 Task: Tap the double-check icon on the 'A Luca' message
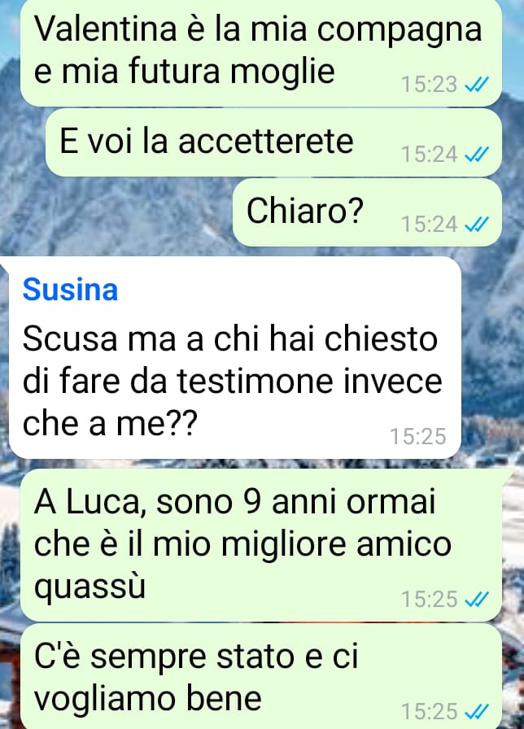point(477,599)
